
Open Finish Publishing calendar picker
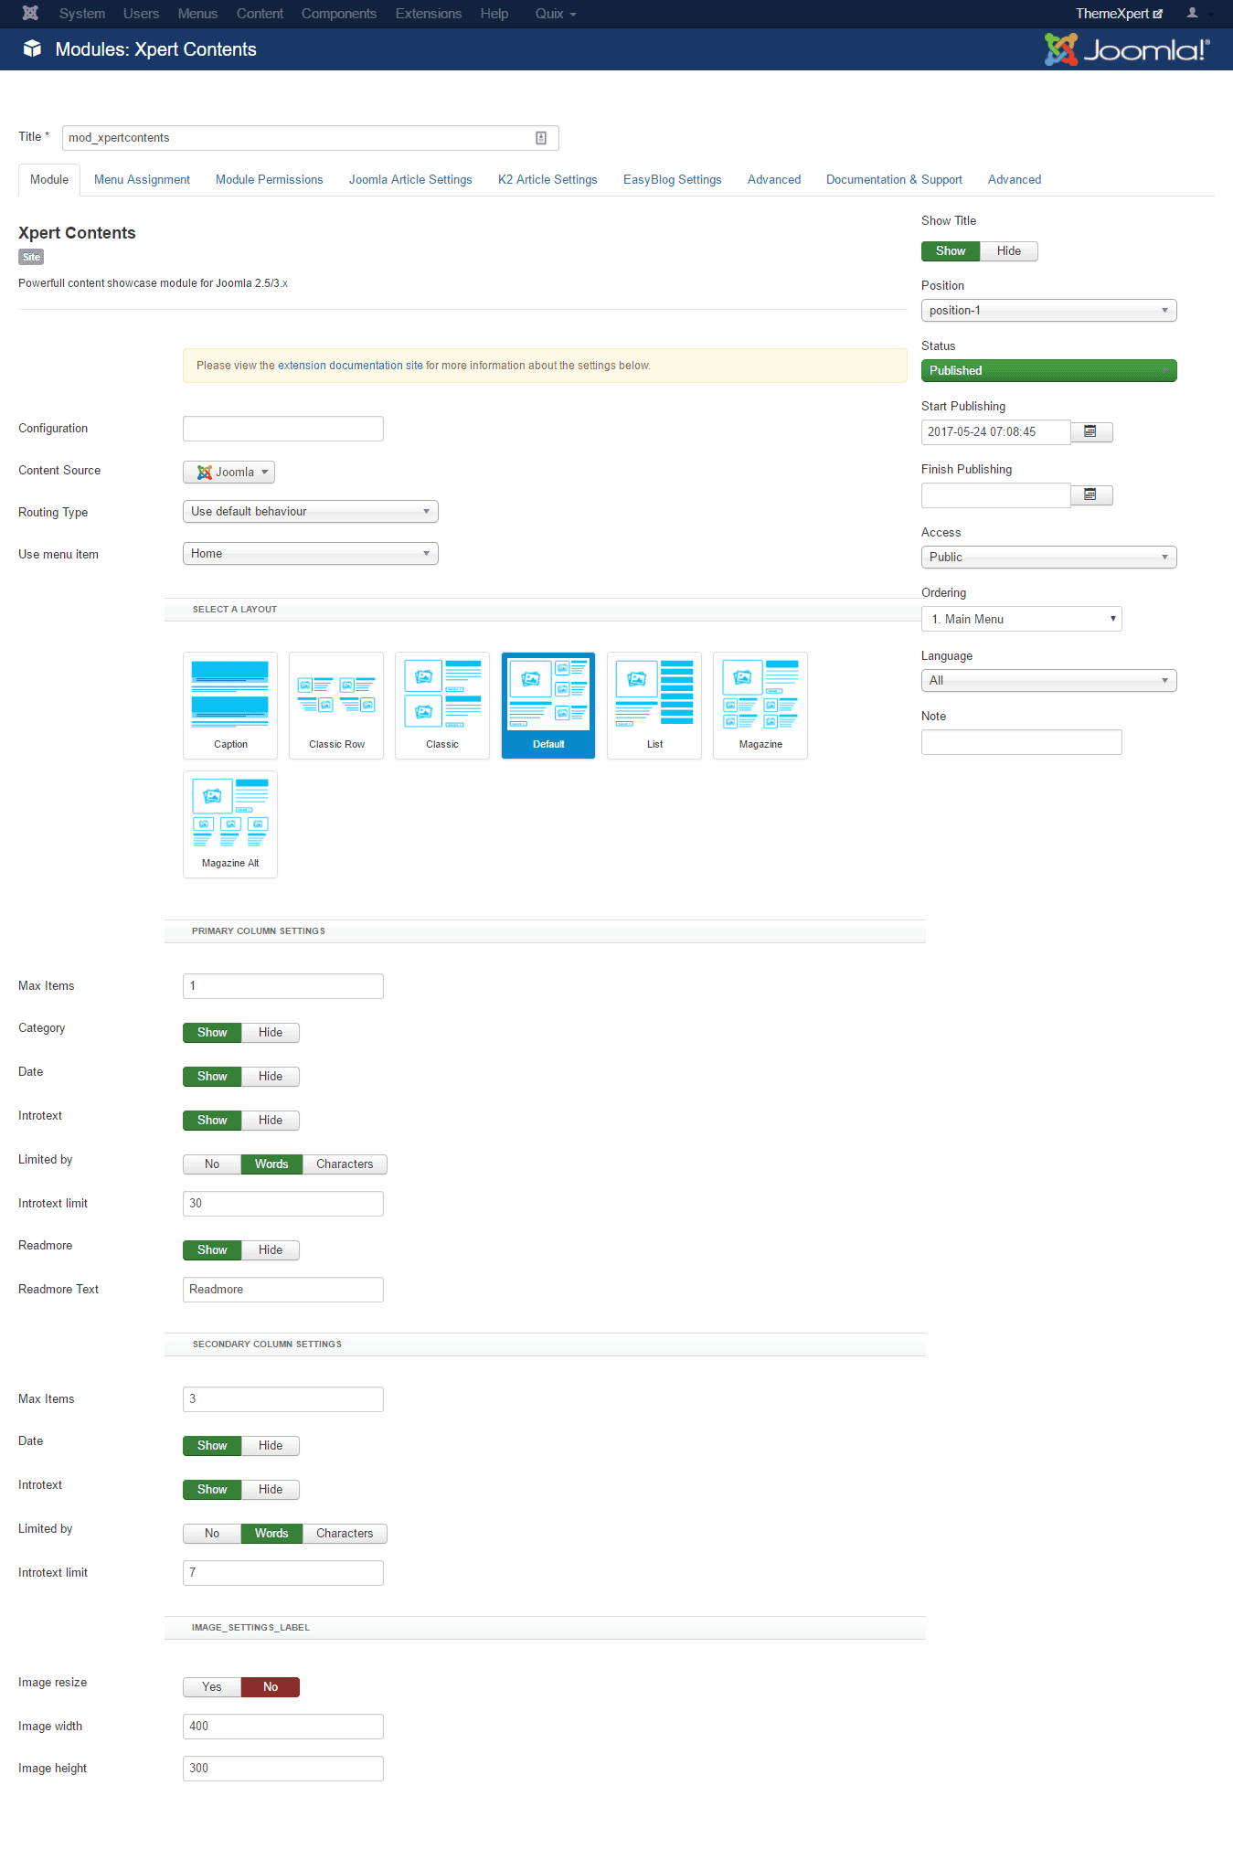pos(1090,494)
